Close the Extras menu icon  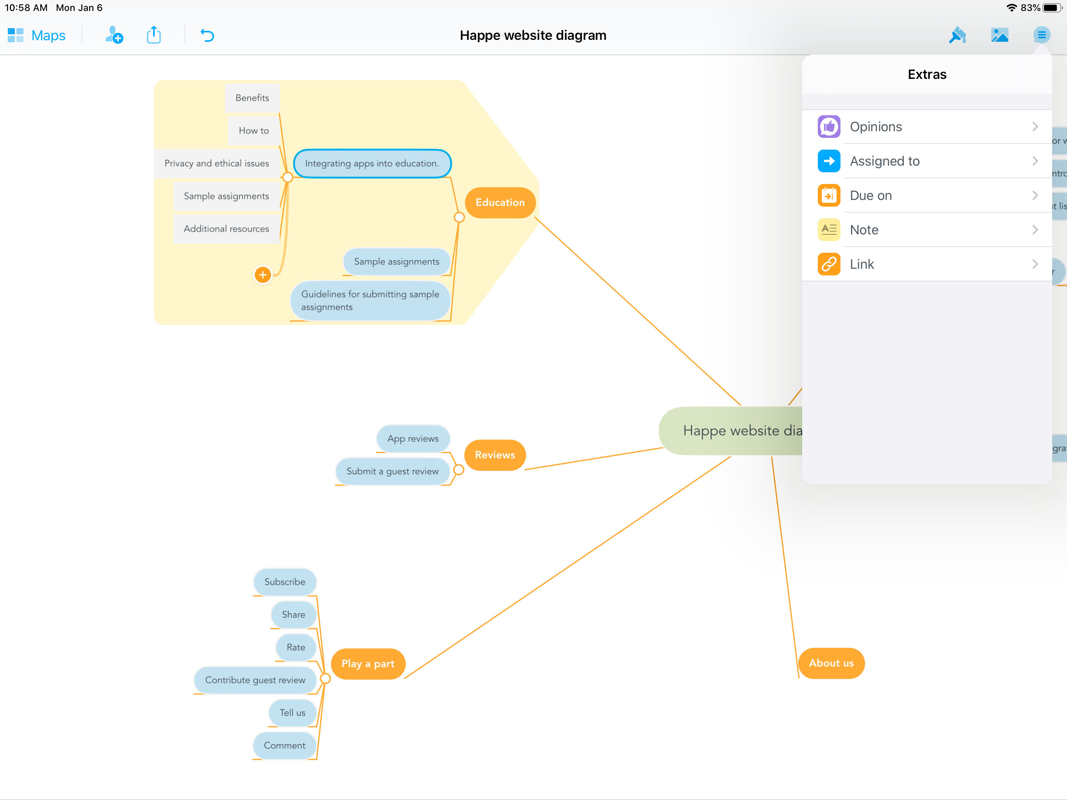click(1042, 35)
